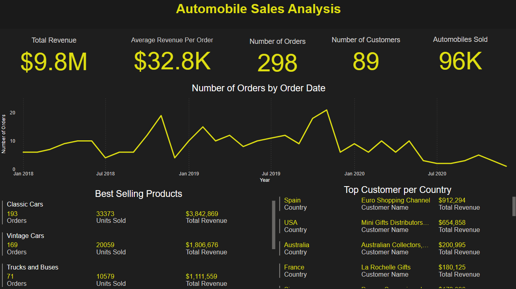Select the $200,995 total revenue value
Viewport: 516px width, 289px height.
point(452,245)
